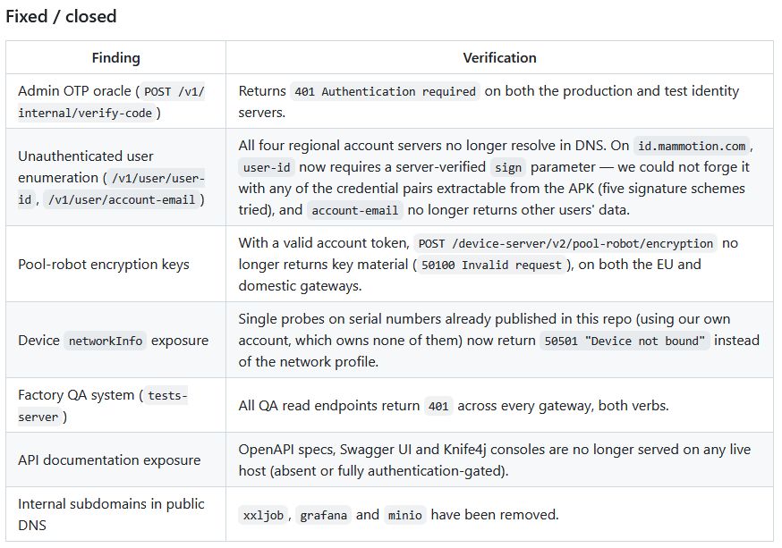The height and width of the screenshot is (548, 782).
Task: Click the "grafana" subdomain code tag
Action: pos(323,515)
